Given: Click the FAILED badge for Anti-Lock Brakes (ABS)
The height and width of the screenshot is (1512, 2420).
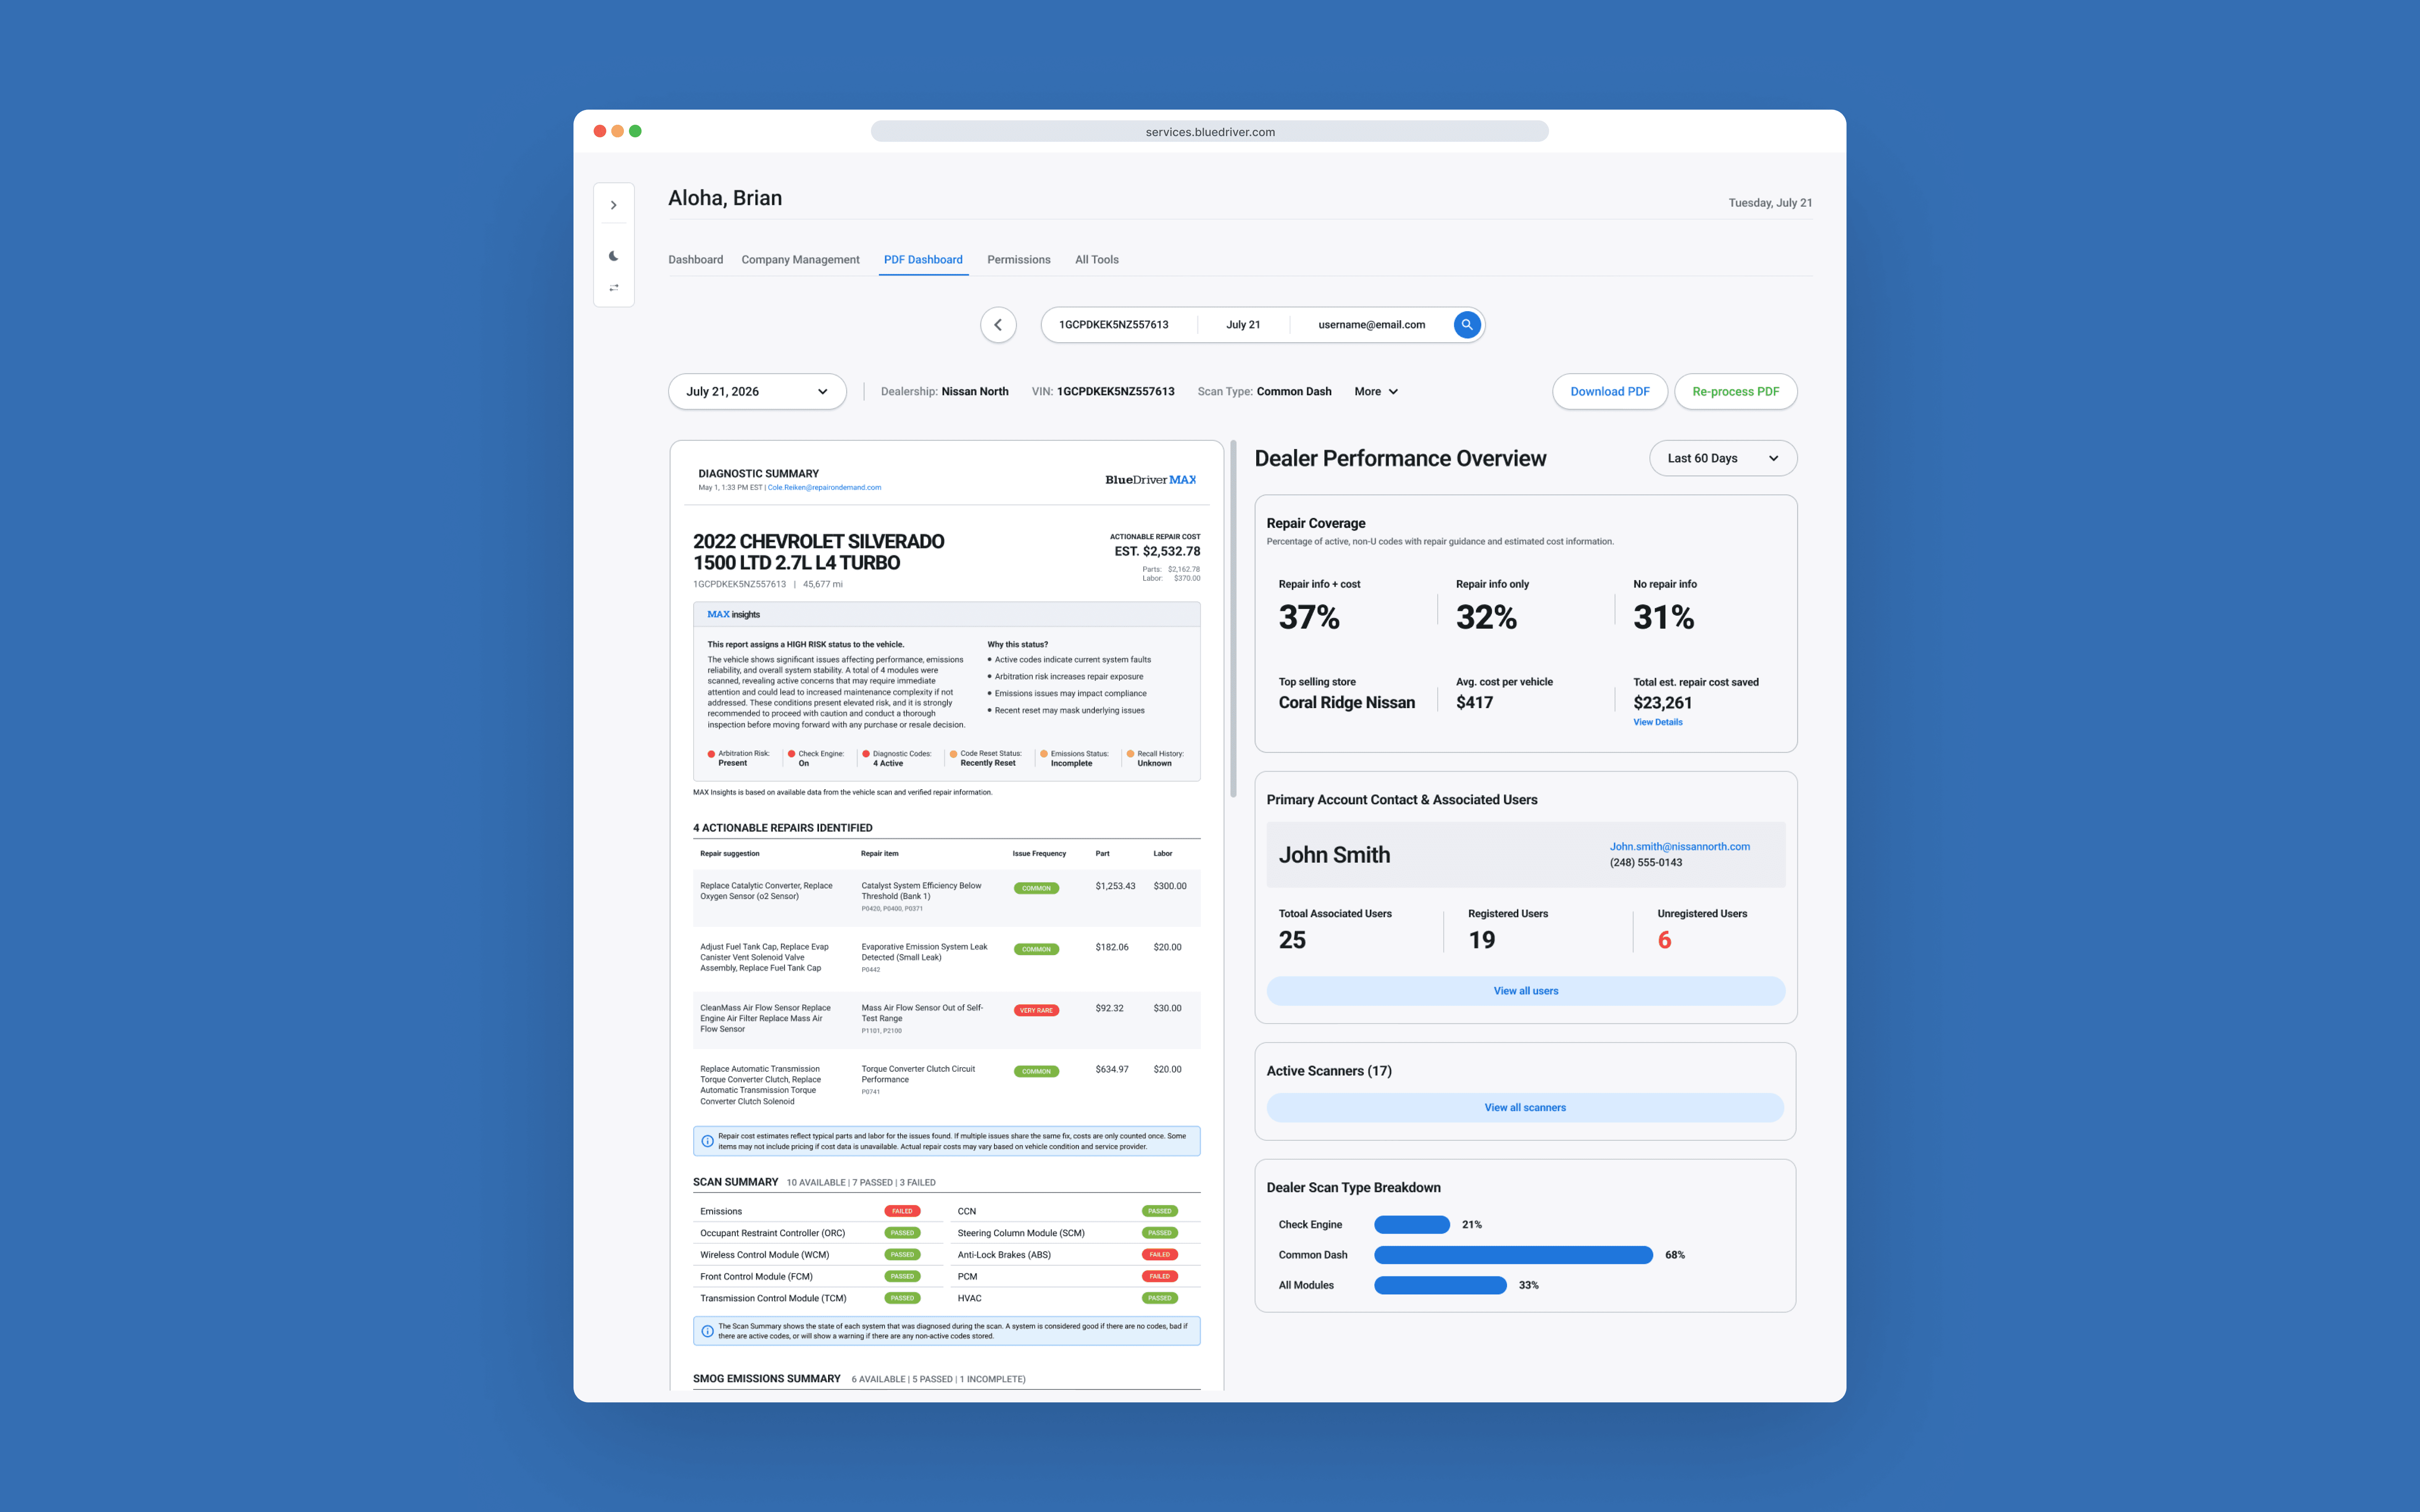Looking at the screenshot, I should coord(1159,1255).
